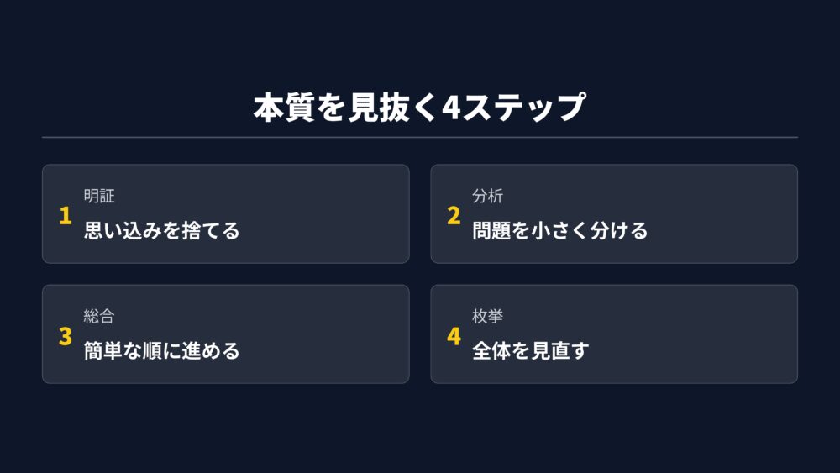Click the yellow number 1
840x473 pixels.
click(65, 215)
